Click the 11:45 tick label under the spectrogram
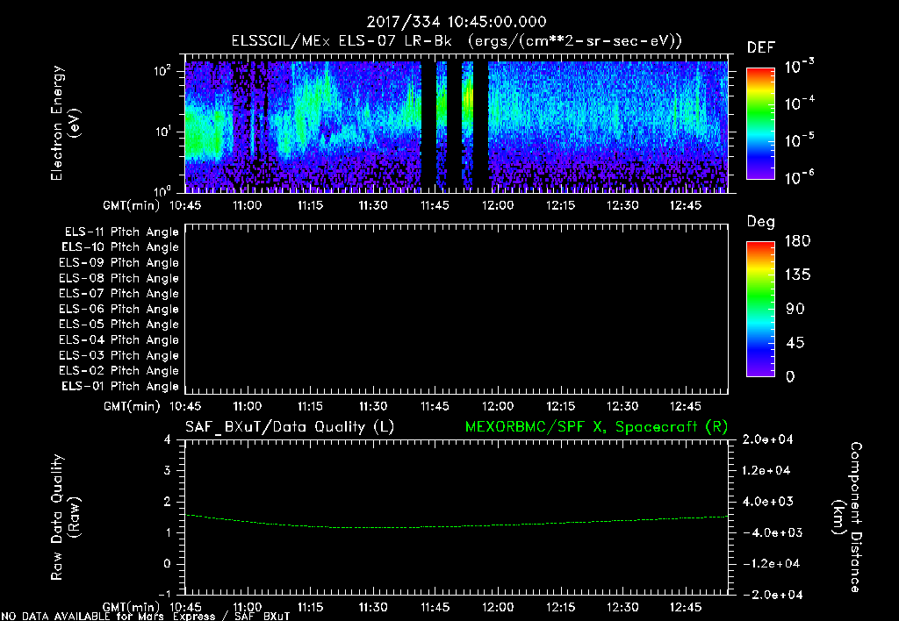 [x=435, y=205]
